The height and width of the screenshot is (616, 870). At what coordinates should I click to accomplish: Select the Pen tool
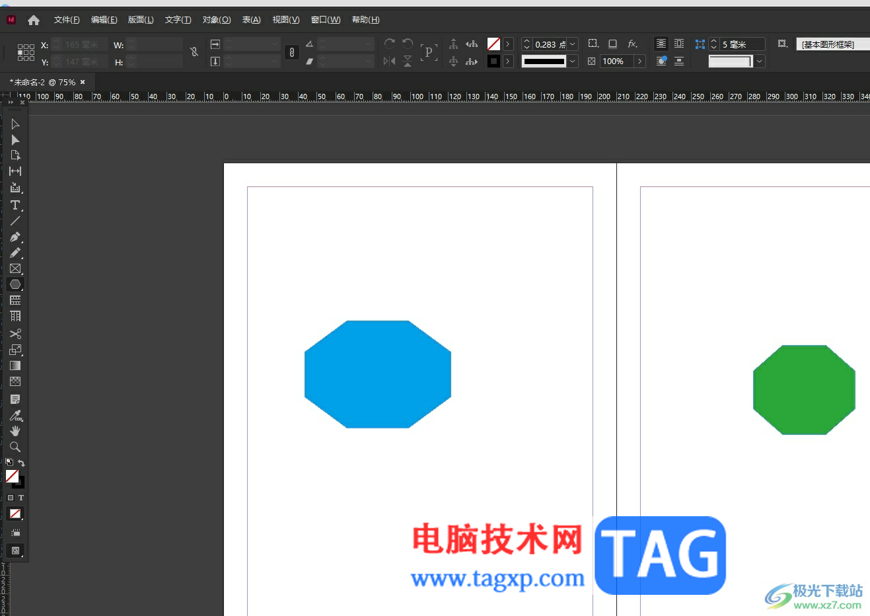click(x=15, y=237)
